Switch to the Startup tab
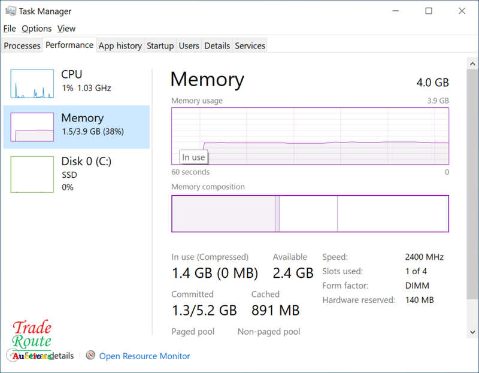 (160, 46)
